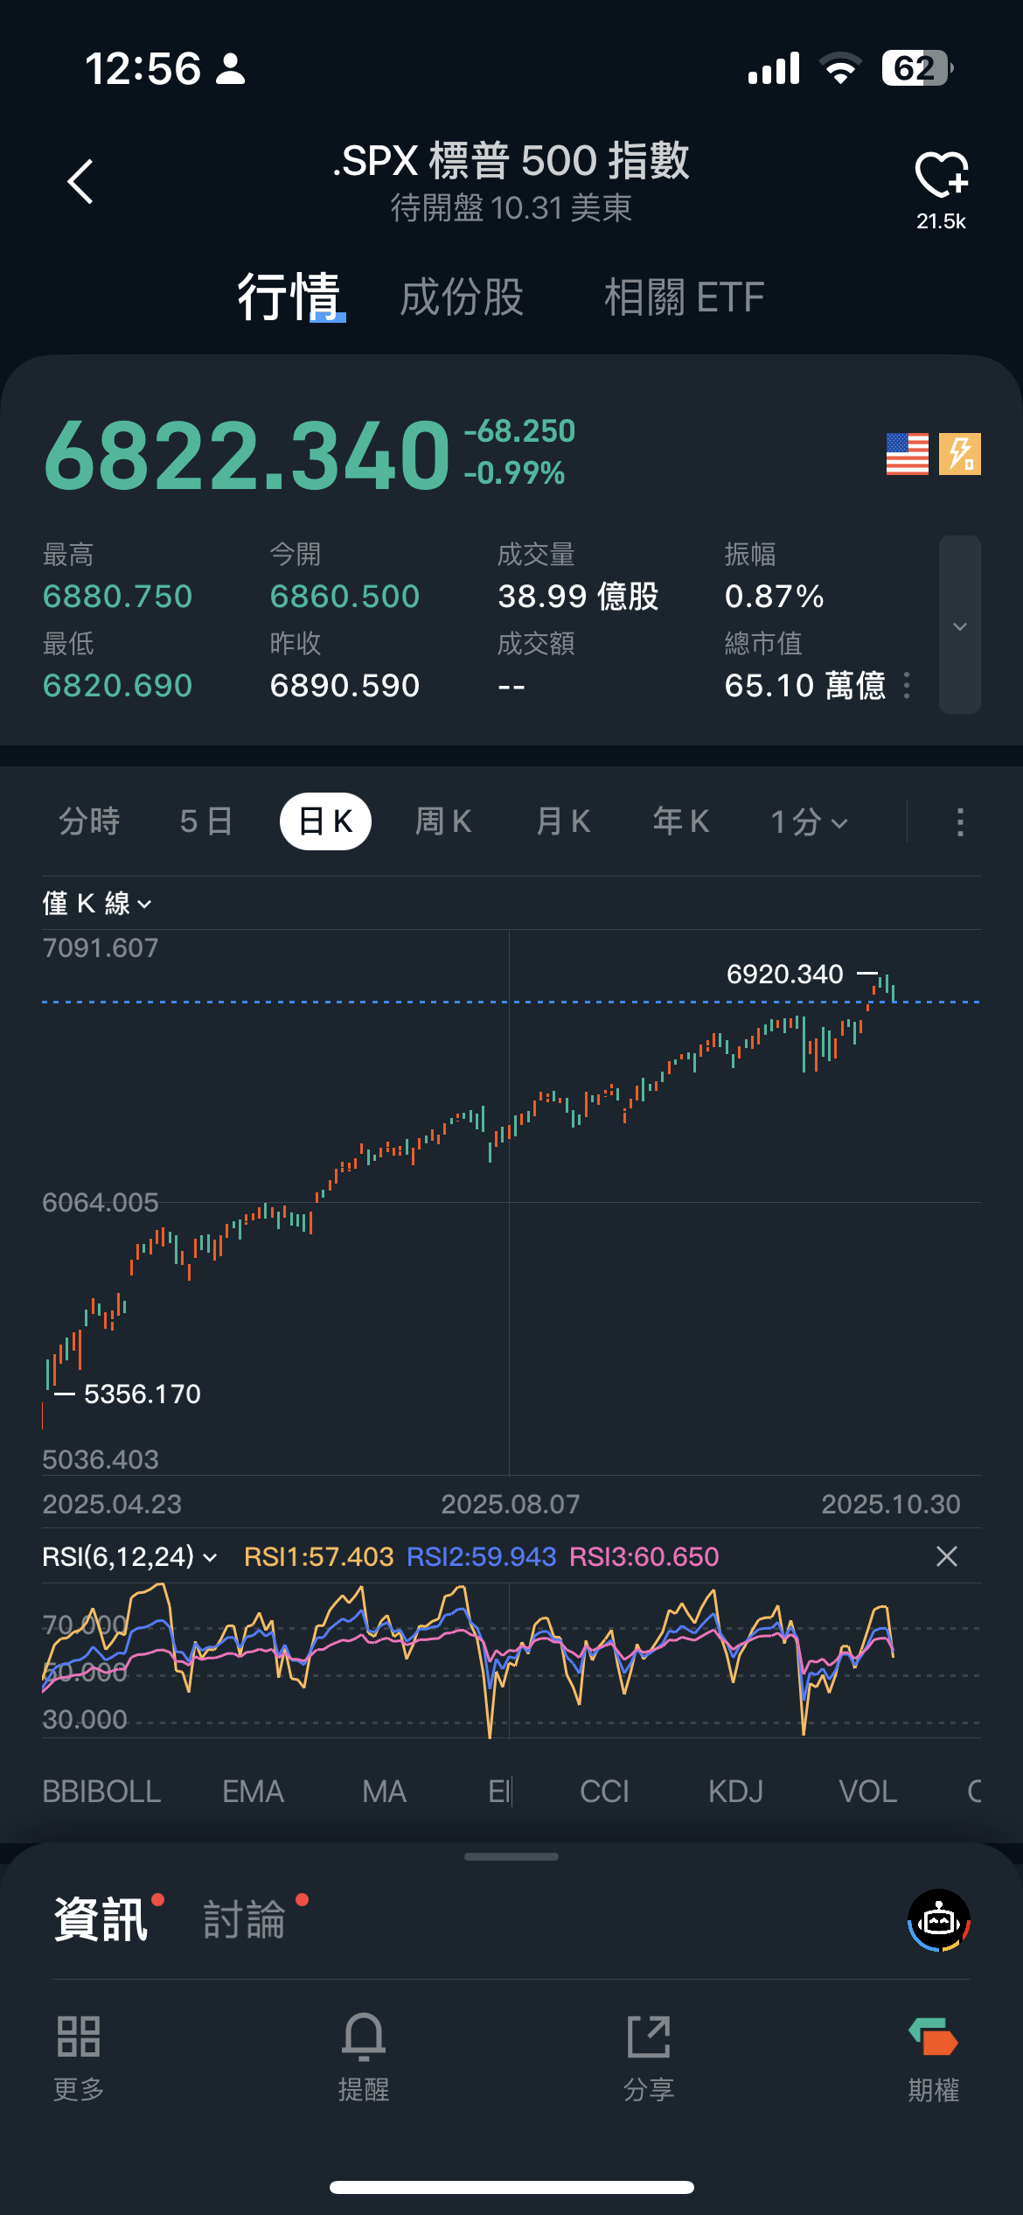1023x2215 pixels.
Task: Open the 更多 grid icon
Action: click(79, 2037)
